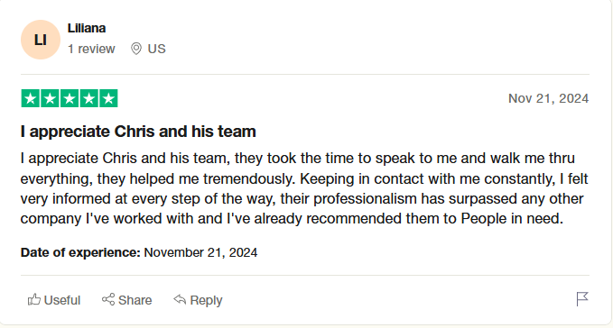Click the review body paragraph text
This screenshot has width=613, height=328.
click(x=304, y=188)
